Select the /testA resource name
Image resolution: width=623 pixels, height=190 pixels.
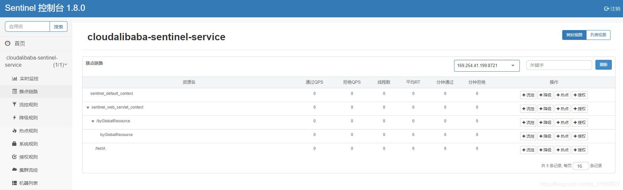pyautogui.click(x=100, y=148)
